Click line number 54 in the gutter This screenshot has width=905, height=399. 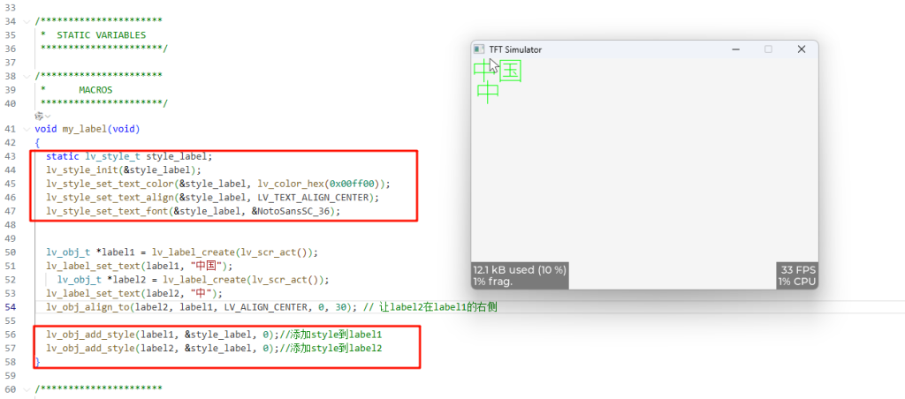(x=11, y=306)
